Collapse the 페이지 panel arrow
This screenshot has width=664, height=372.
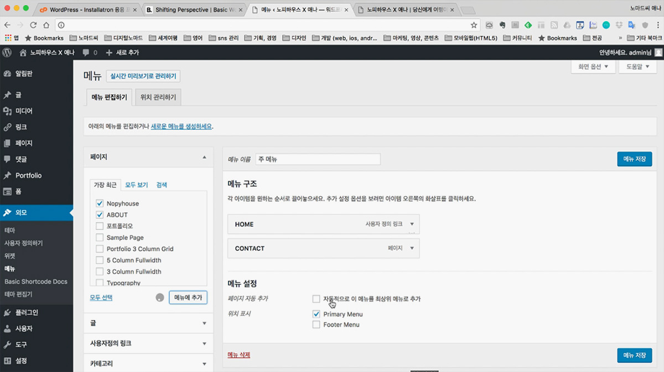[204, 157]
